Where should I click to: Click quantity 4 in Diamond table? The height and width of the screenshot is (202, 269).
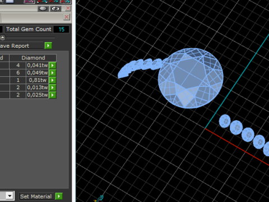point(18,65)
